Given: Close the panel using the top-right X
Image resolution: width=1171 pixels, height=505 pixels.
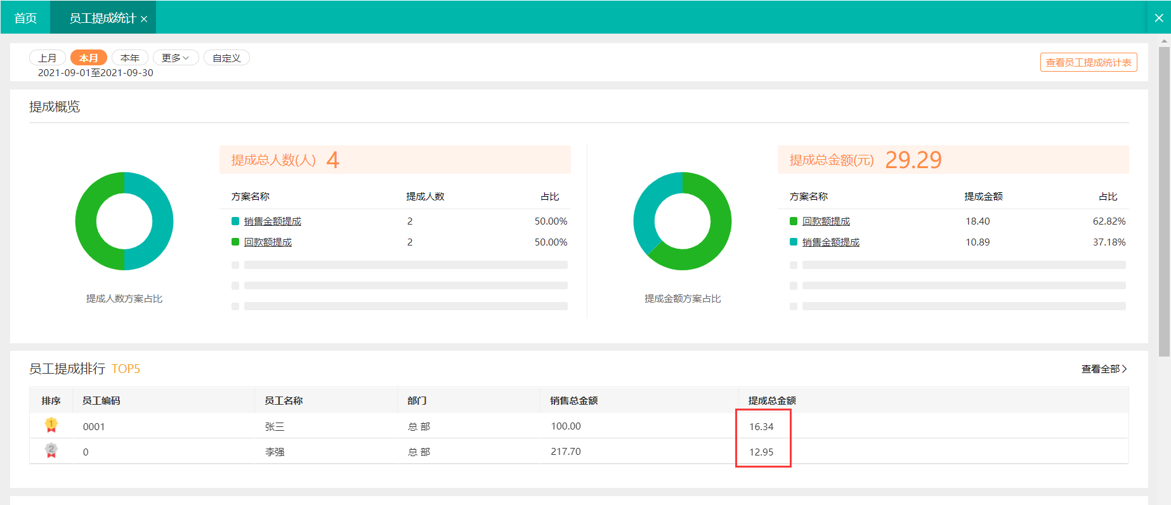Looking at the screenshot, I should point(1159,18).
